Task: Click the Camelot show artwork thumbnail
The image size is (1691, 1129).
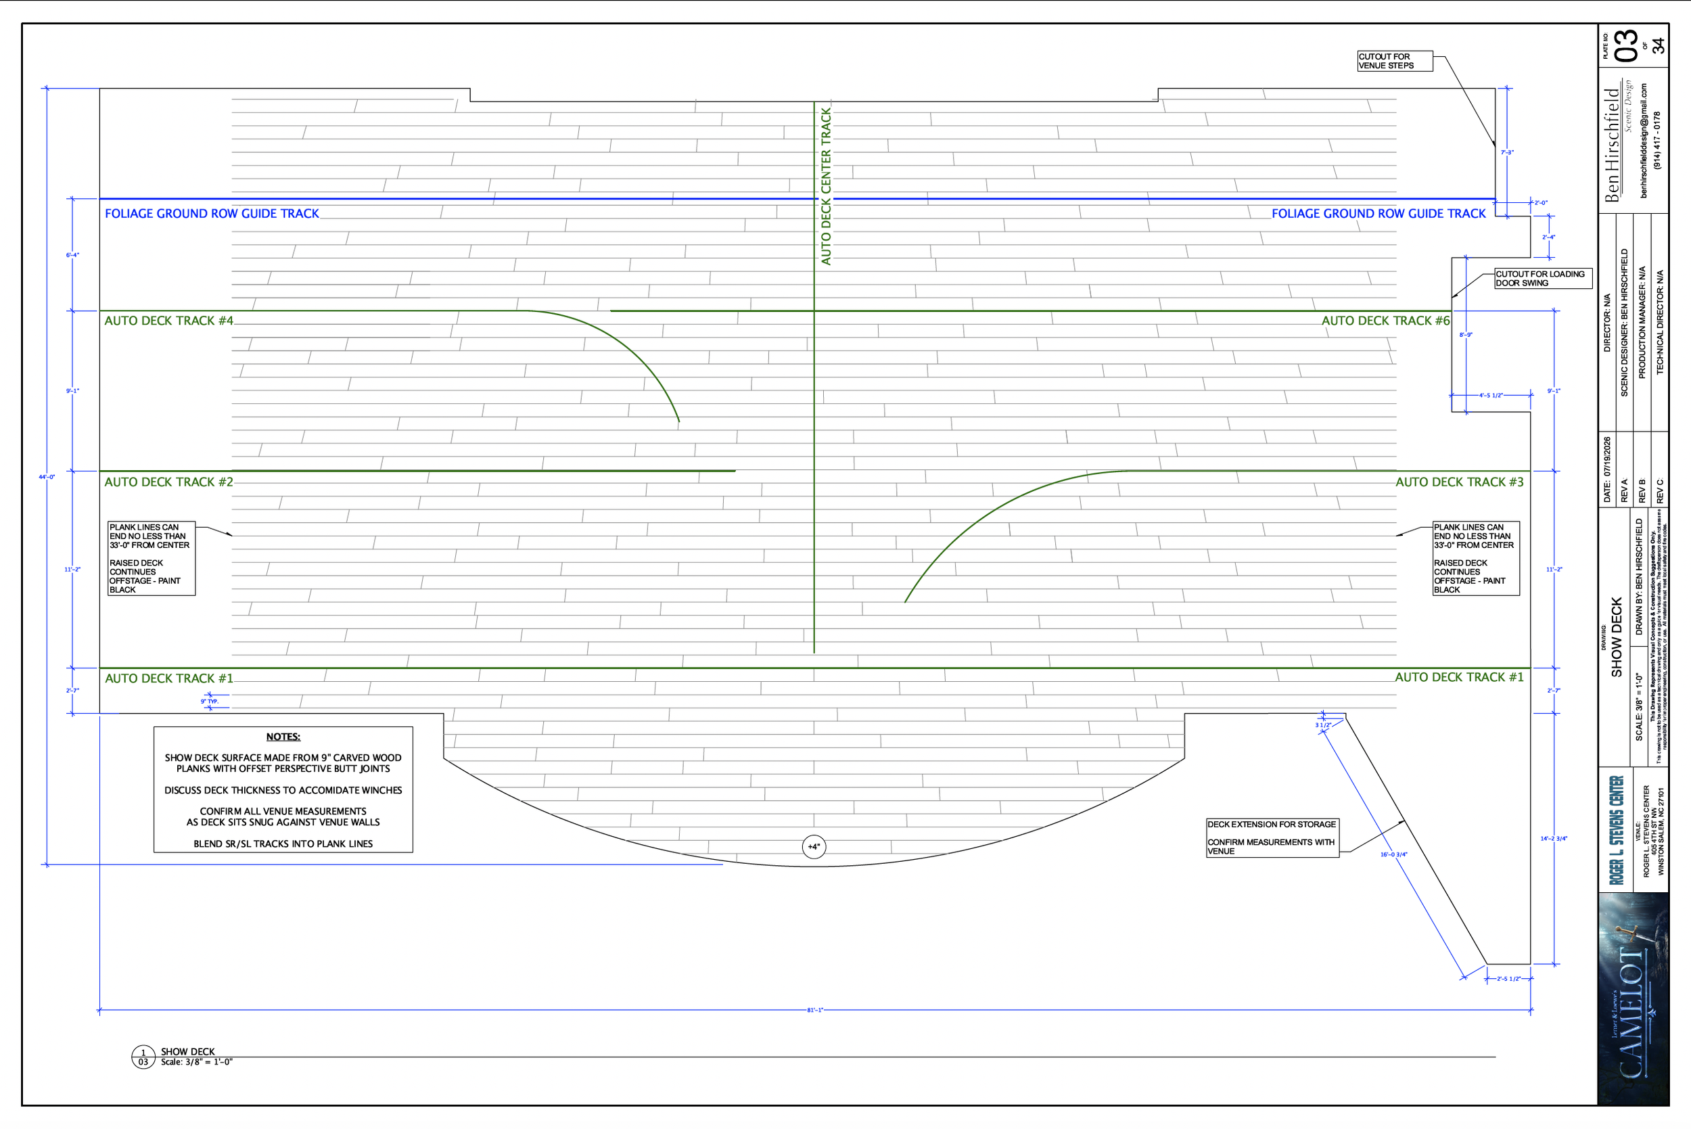Action: pos(1633,998)
